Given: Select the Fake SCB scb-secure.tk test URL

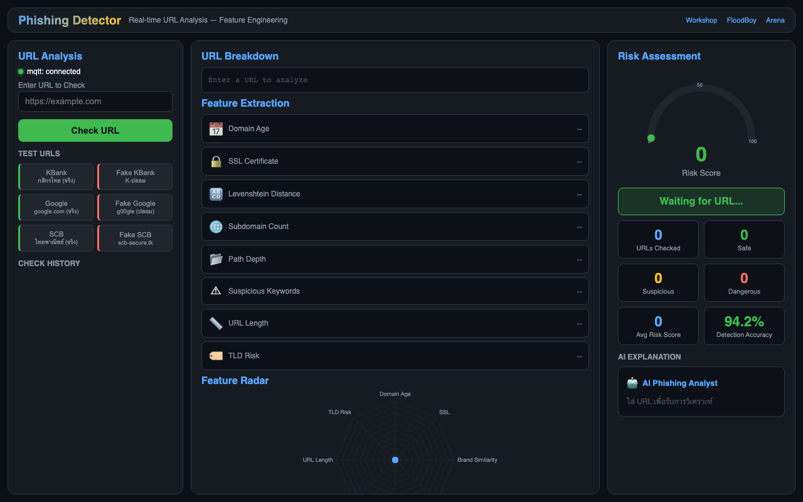Looking at the screenshot, I should pyautogui.click(x=135, y=238).
